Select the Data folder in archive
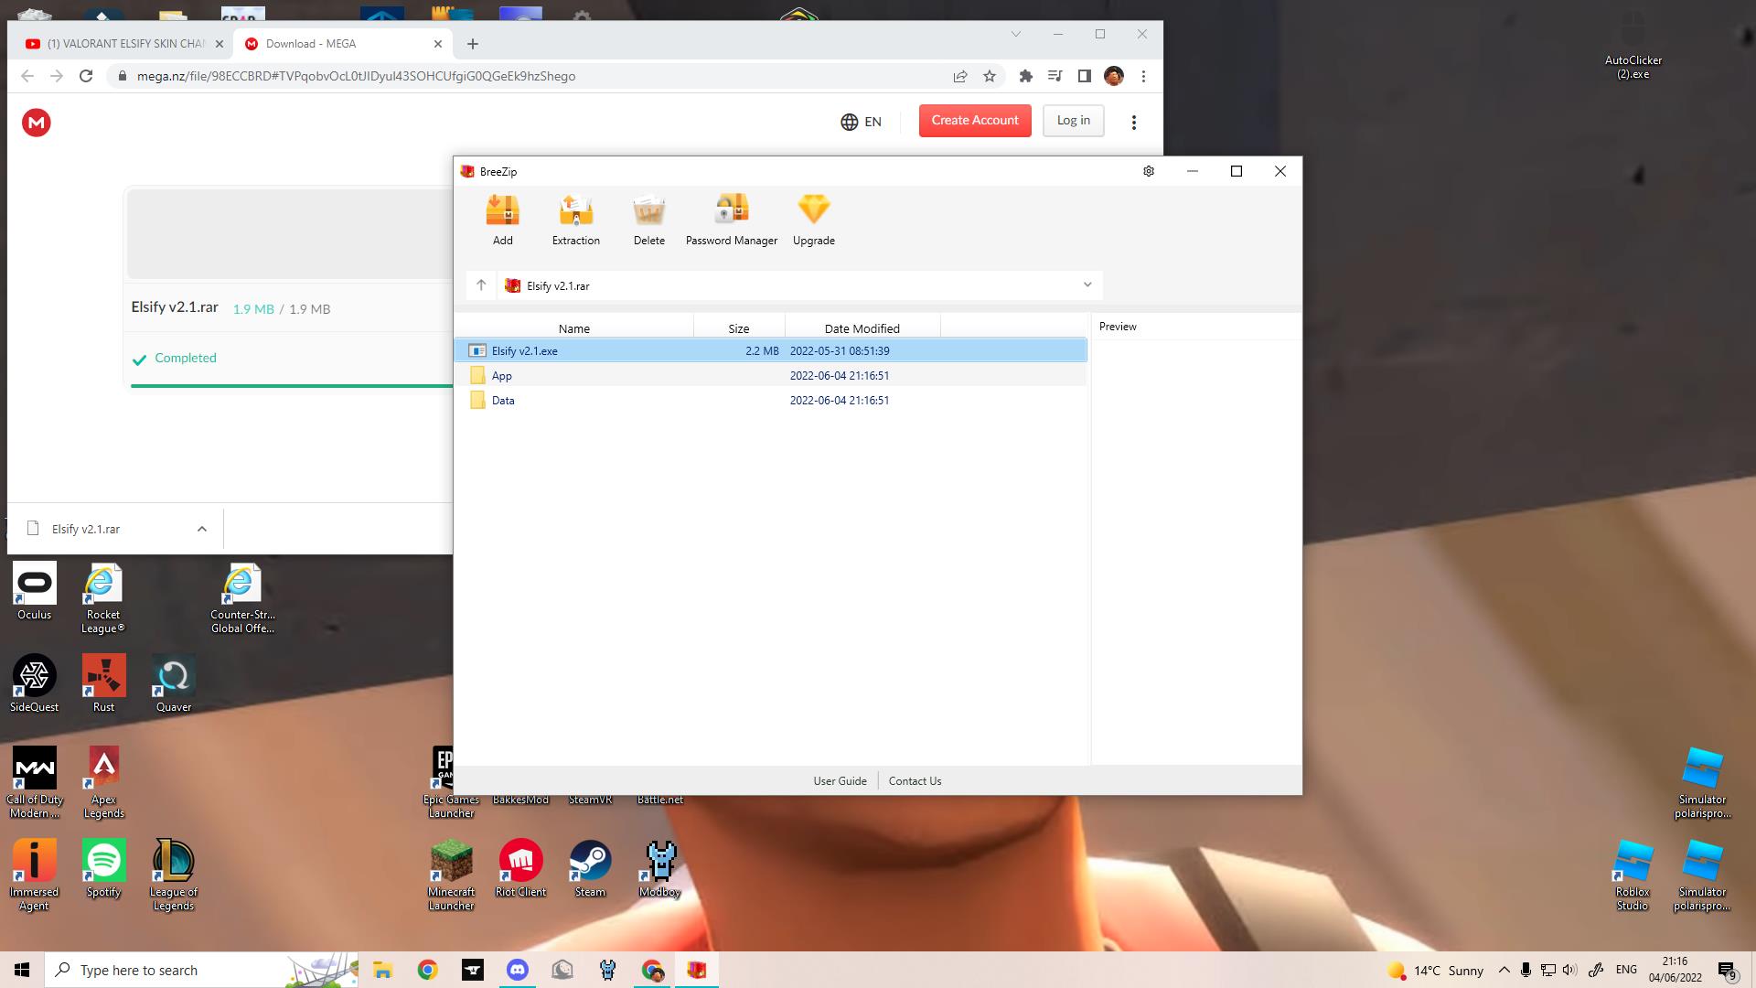The height and width of the screenshot is (988, 1756). click(503, 401)
